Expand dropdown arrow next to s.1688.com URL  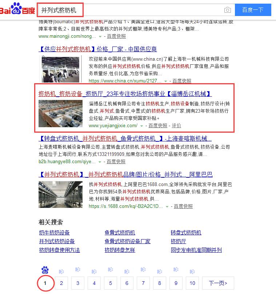167,207
